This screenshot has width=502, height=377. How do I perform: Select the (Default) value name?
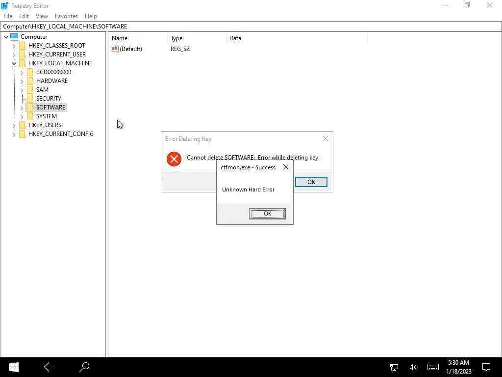(x=130, y=49)
